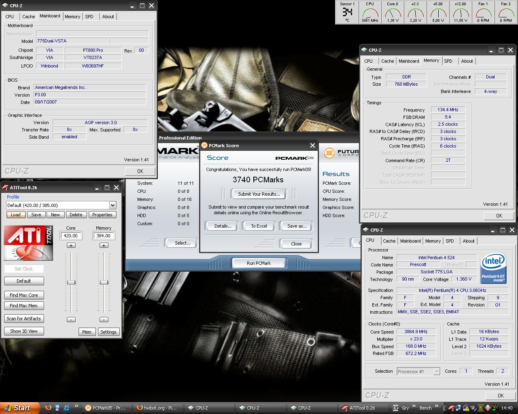The image size is (518, 414).
Task: Open the Mainboard CPU-Z window system menu arrow
Action: (5, 6)
